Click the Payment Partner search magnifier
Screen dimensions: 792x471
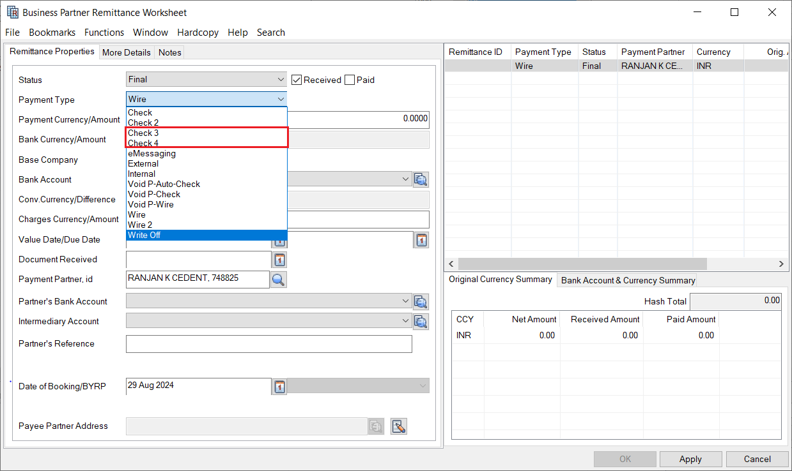tap(279, 280)
